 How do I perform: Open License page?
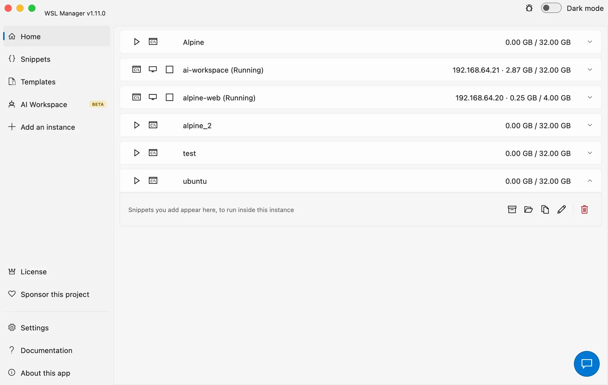point(57,272)
